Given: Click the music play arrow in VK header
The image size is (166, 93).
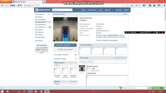Looking at the screenshot, I should [113, 10].
